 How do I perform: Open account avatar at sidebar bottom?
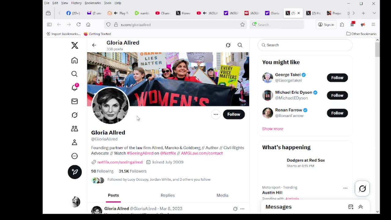75,202
